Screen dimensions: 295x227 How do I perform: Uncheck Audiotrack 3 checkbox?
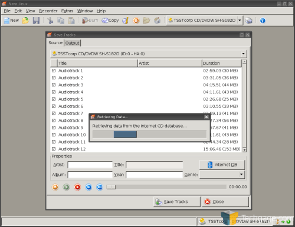pyautogui.click(x=54, y=85)
